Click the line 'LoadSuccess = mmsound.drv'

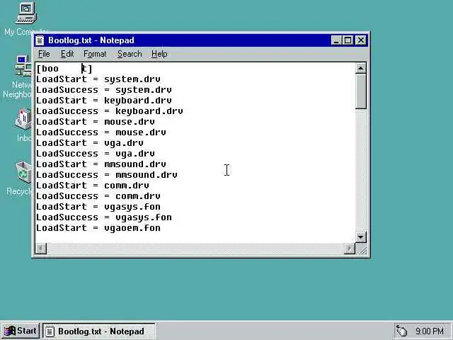(107, 175)
